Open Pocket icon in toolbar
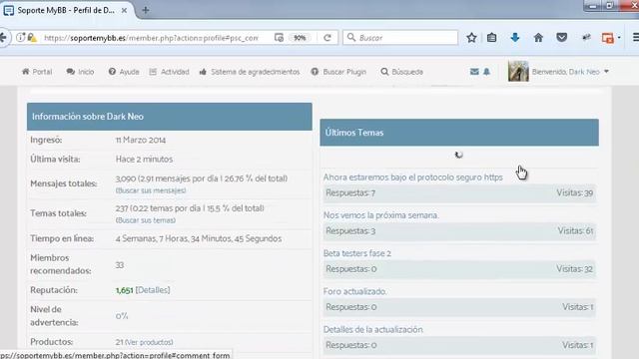 point(562,38)
